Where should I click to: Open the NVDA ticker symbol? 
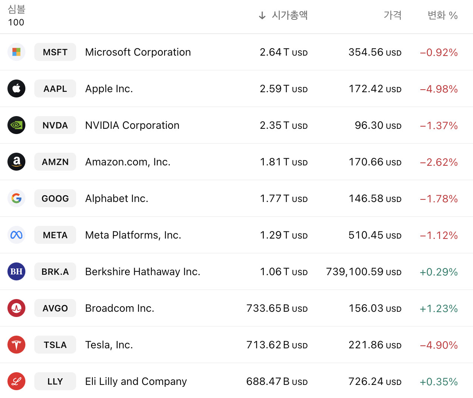coord(55,125)
